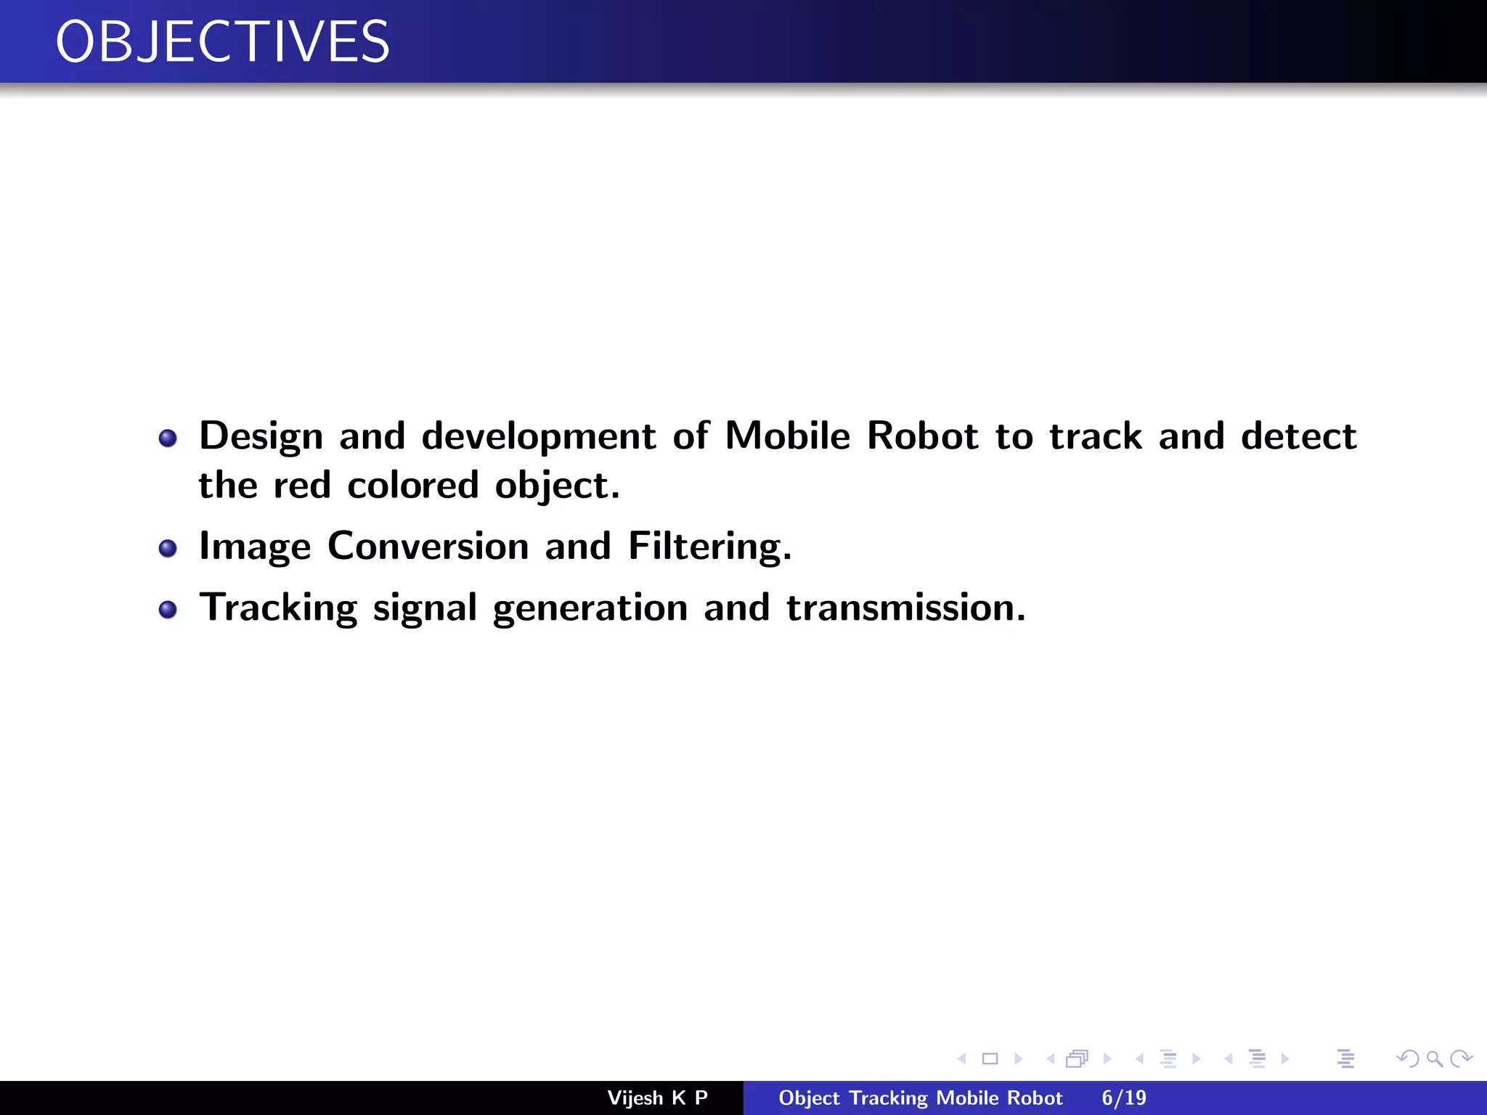Click the 6/19 page counter
The height and width of the screenshot is (1115, 1487).
[x=1124, y=1098]
